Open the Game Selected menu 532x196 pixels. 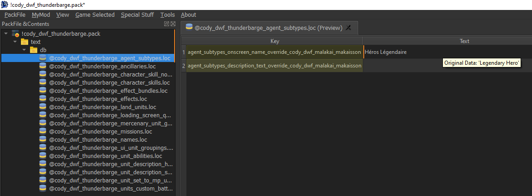coord(95,15)
